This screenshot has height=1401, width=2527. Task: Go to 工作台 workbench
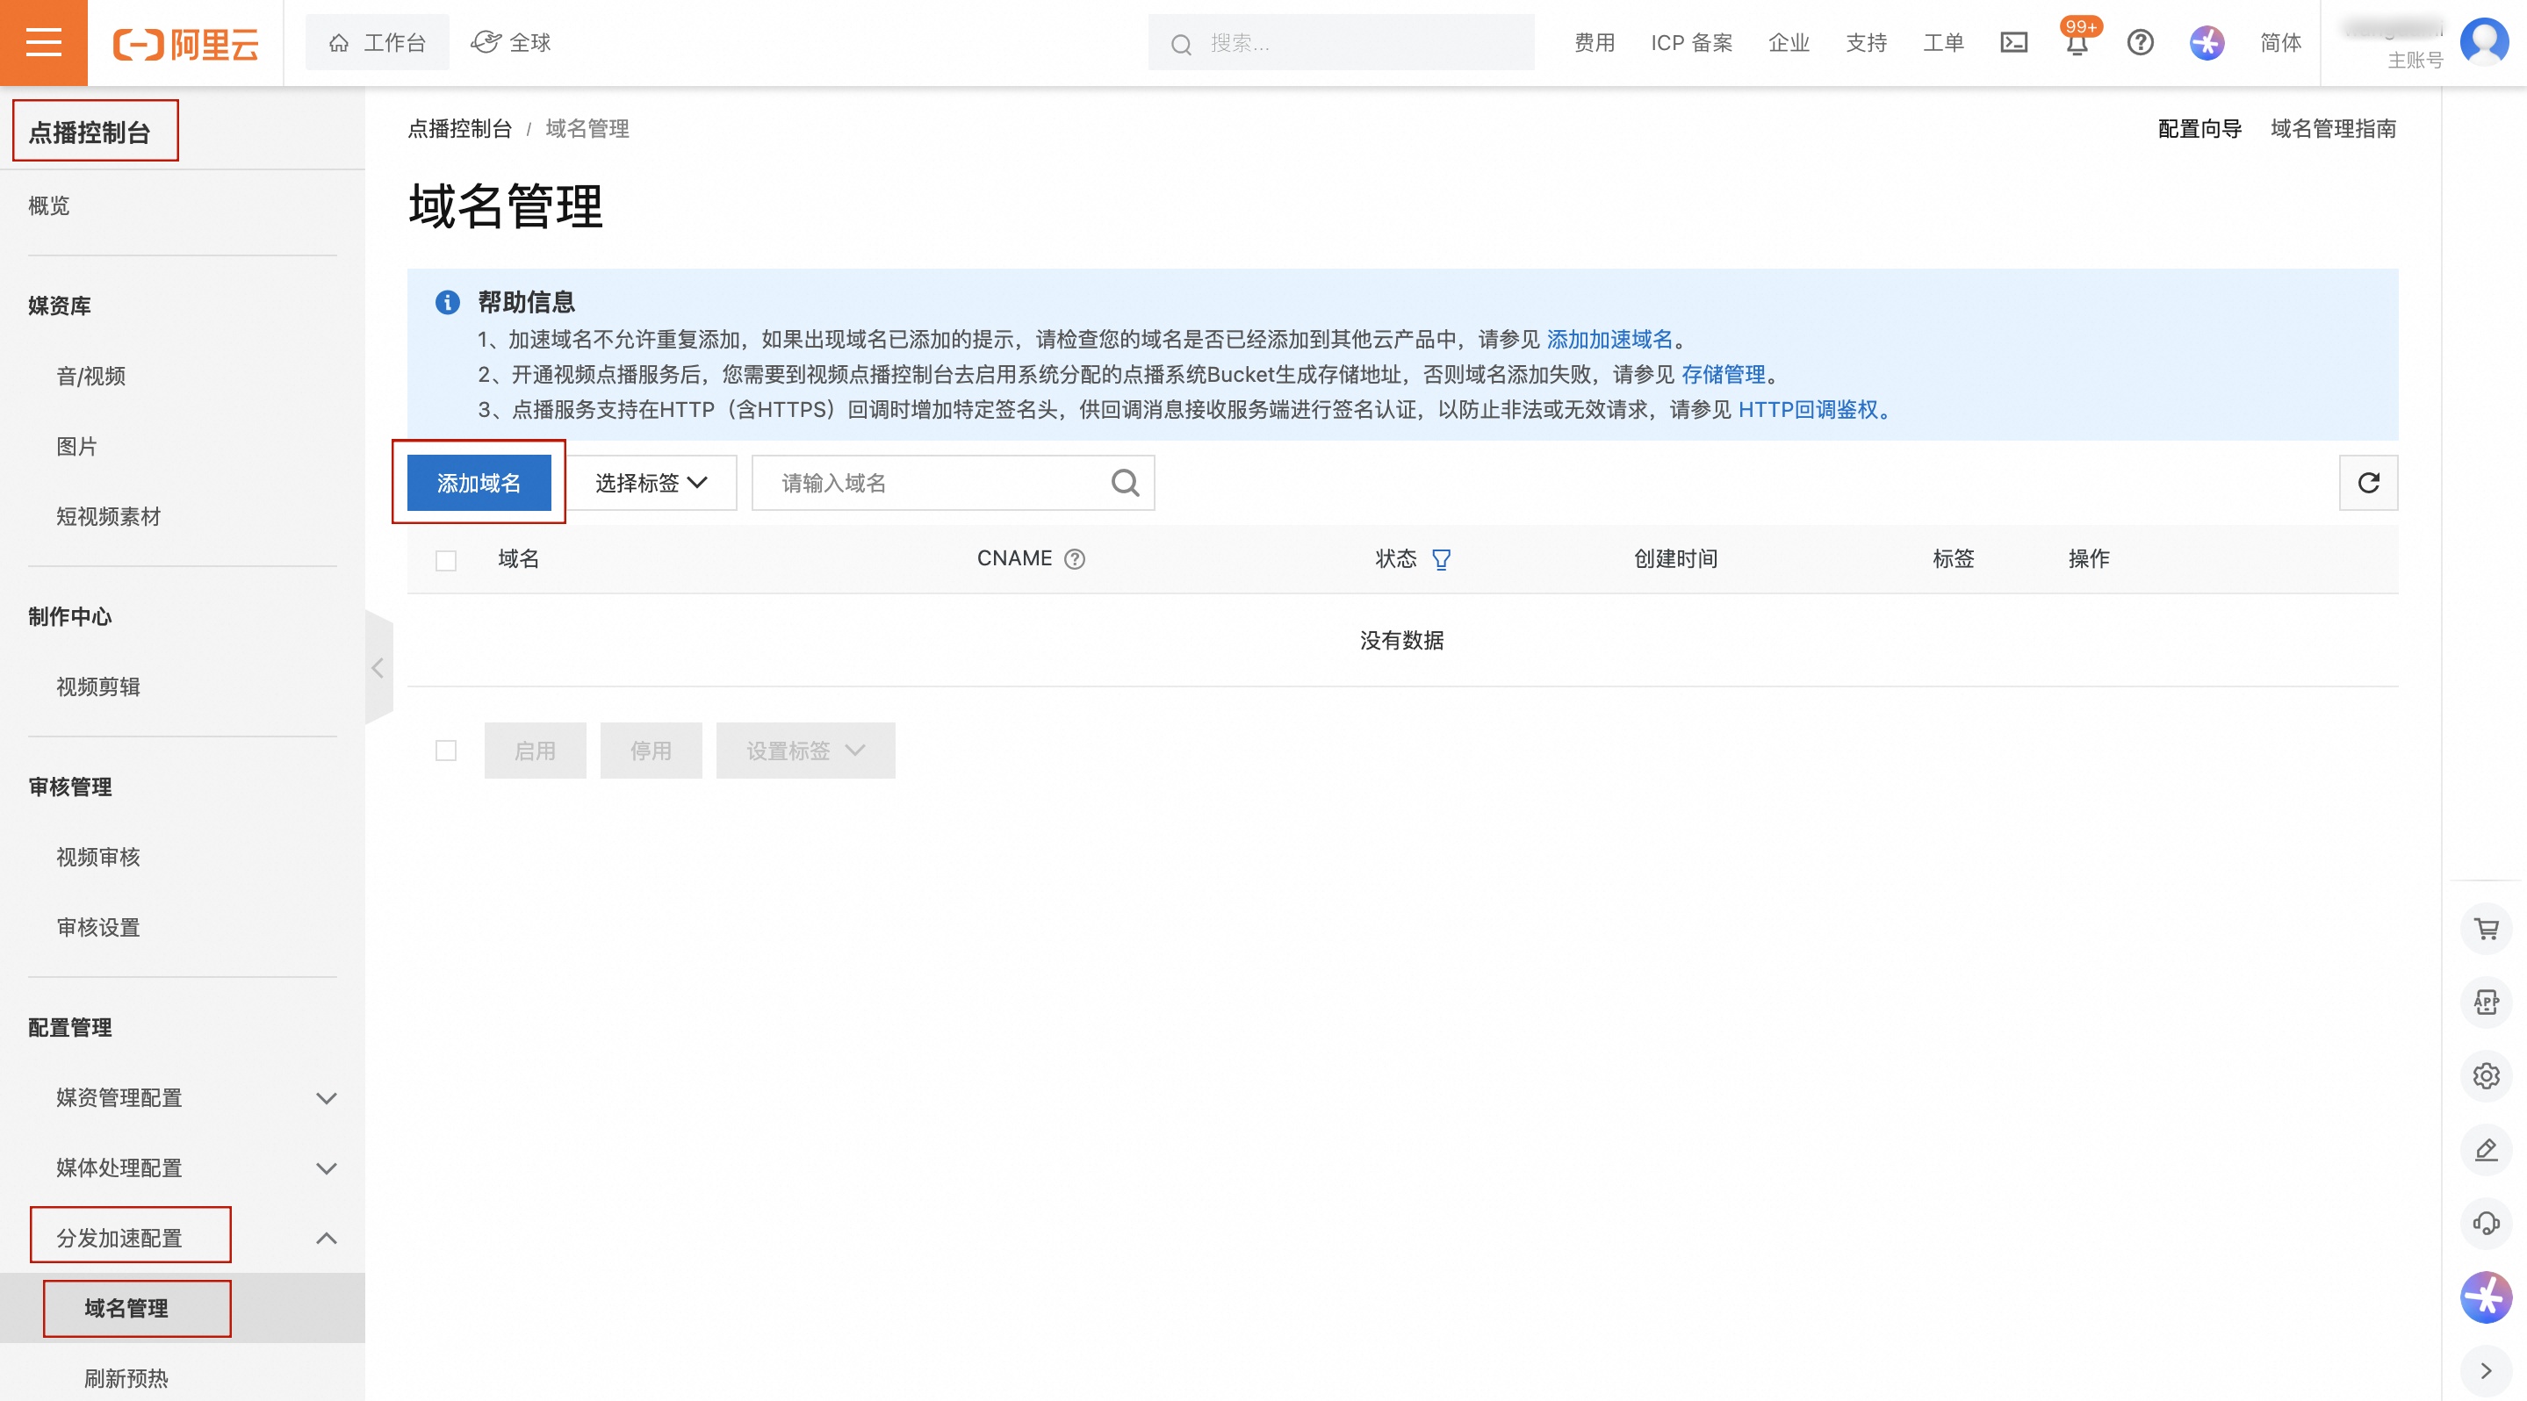click(378, 42)
